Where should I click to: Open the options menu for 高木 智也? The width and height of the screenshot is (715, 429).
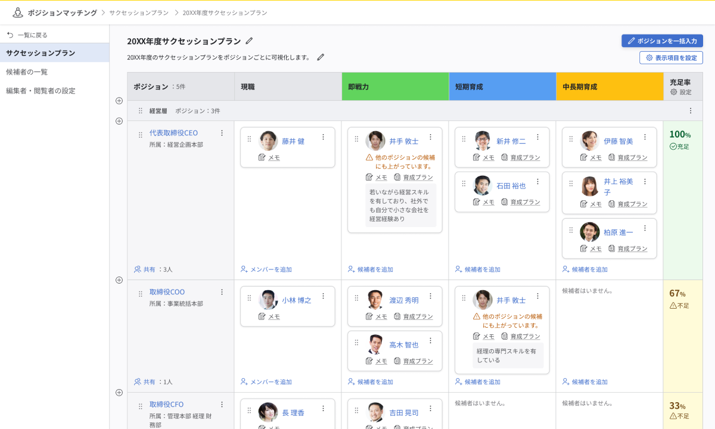pos(431,341)
